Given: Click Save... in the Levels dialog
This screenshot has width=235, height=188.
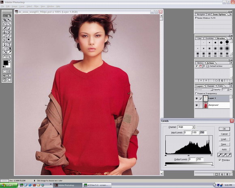Looking at the screenshot, I should point(224,144).
